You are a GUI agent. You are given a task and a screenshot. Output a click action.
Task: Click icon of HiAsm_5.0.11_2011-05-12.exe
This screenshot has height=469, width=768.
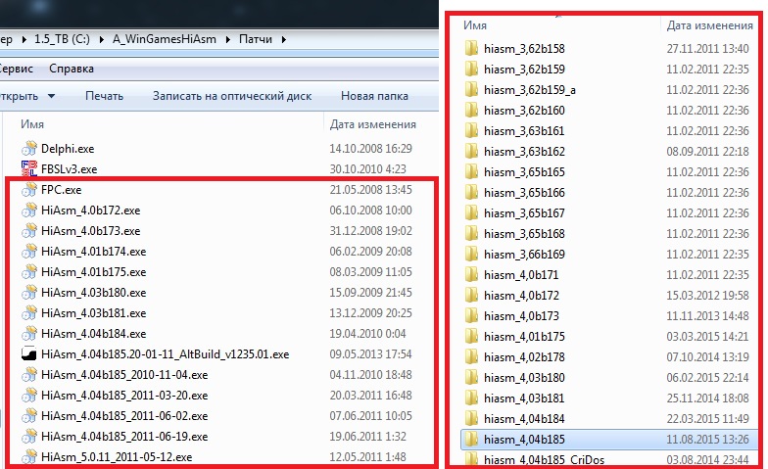pos(29,456)
